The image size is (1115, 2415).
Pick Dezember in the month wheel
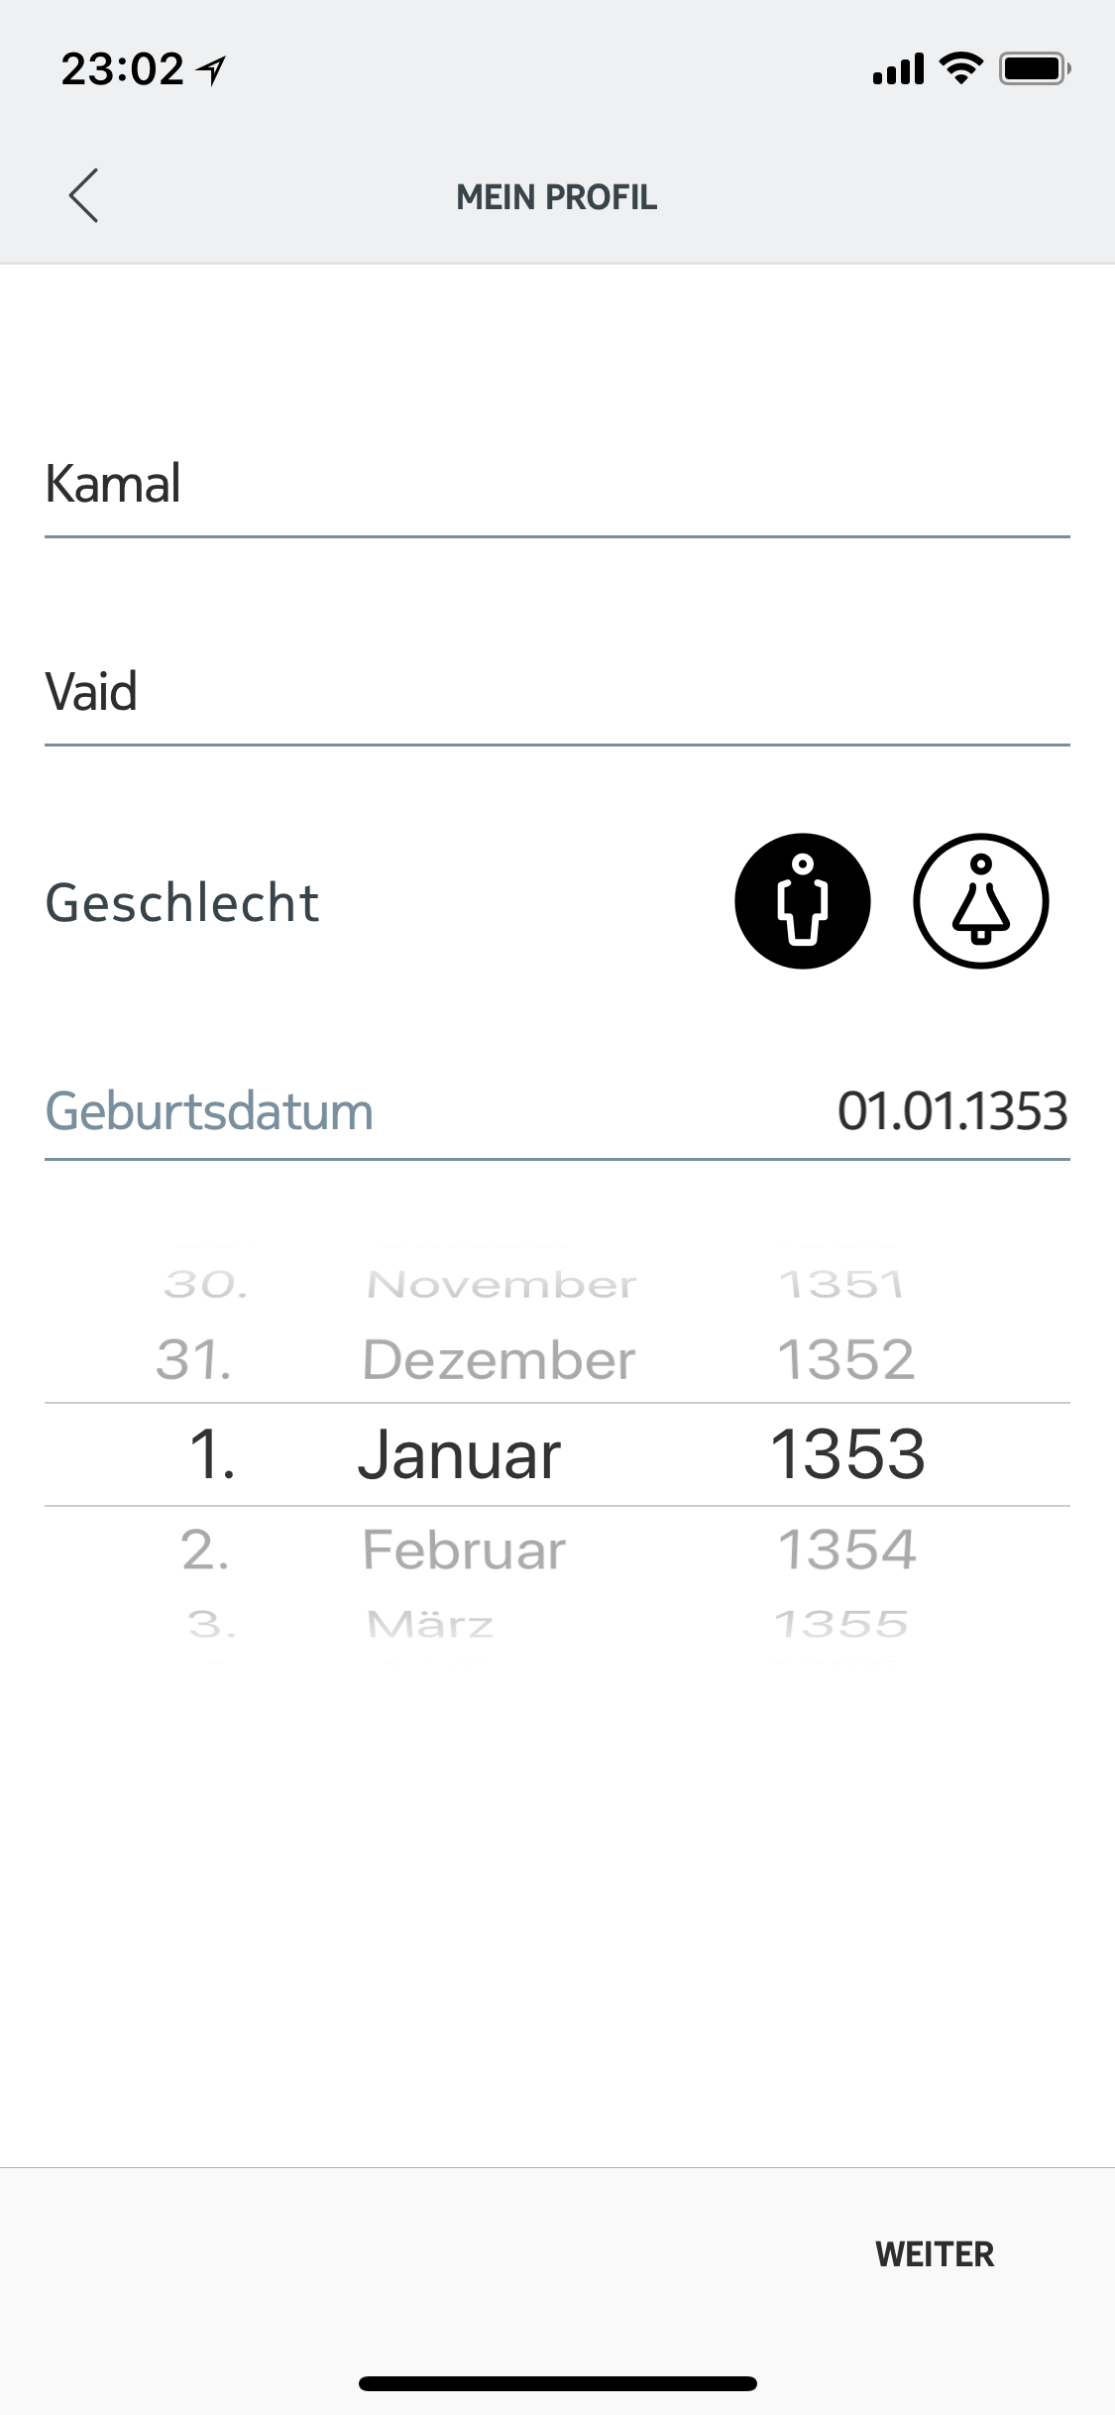499,1360
